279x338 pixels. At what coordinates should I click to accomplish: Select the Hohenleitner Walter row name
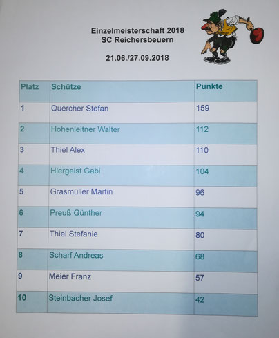pos(86,129)
